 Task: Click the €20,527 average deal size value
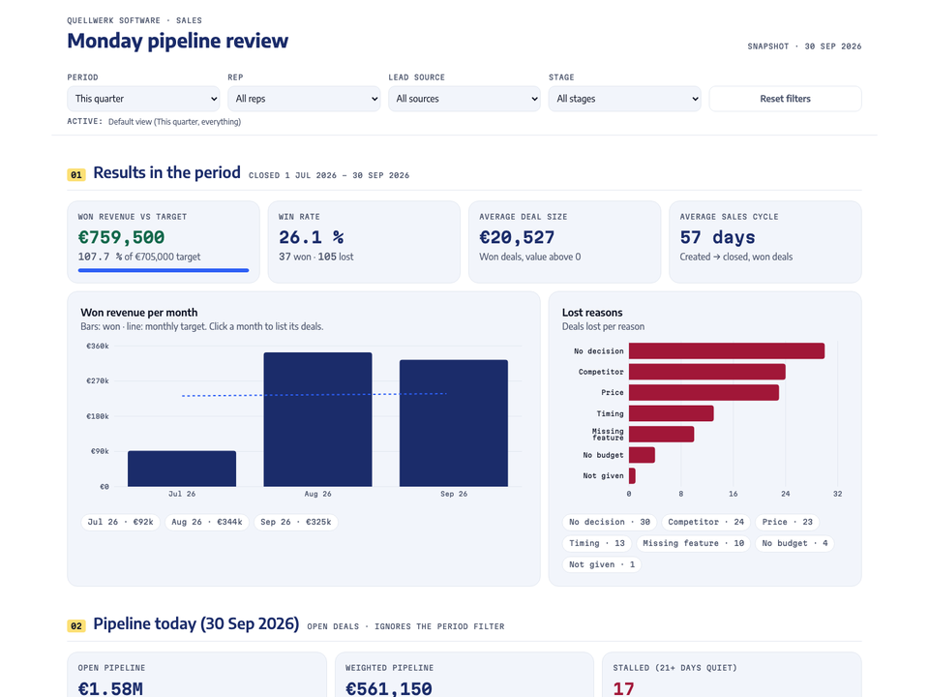coord(517,237)
